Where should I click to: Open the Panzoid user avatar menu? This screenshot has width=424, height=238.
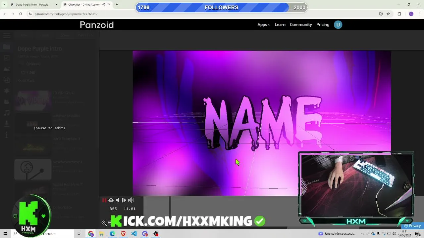coord(338,25)
